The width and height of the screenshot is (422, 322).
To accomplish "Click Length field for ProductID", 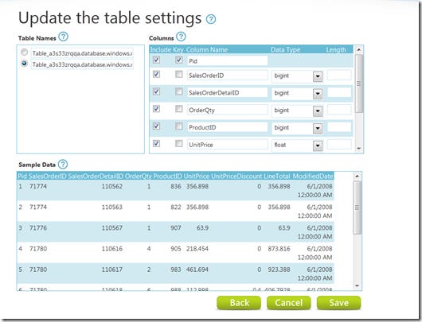I will click(x=339, y=127).
